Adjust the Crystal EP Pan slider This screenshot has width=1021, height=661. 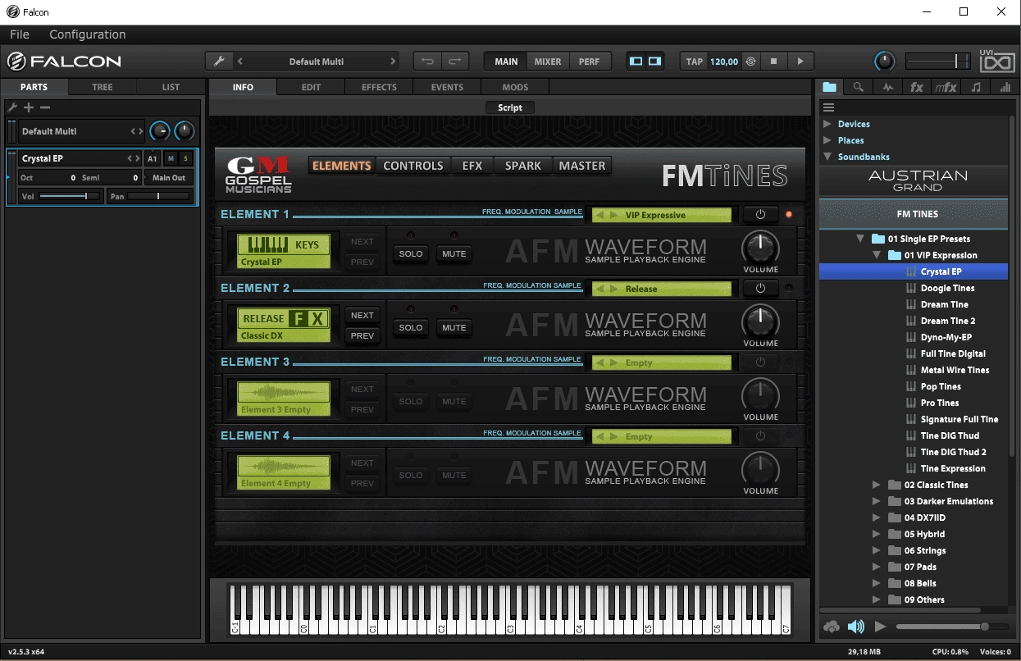[x=159, y=196]
